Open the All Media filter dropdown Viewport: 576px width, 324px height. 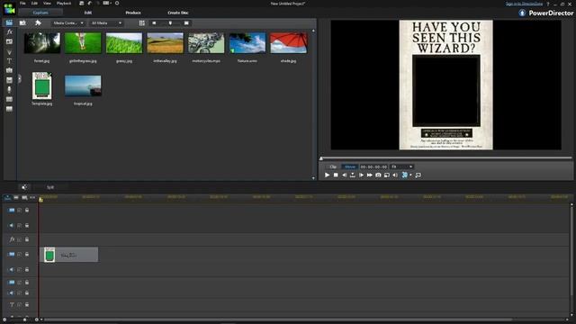click(x=106, y=22)
